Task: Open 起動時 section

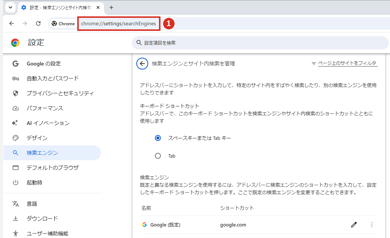Action: point(52,183)
